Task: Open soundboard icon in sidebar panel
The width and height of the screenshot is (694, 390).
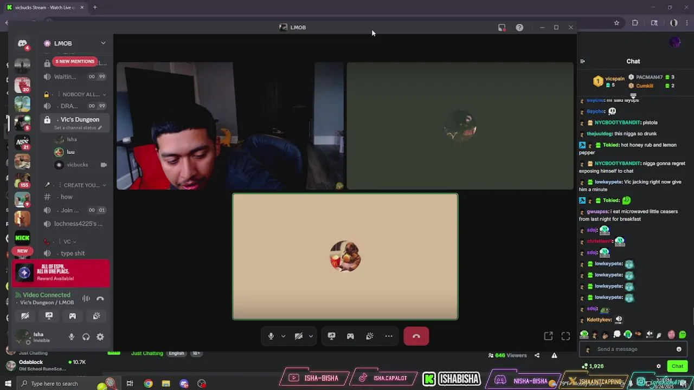Action: (97, 316)
